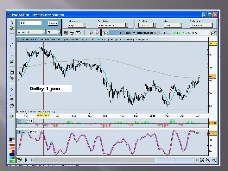Open the All markets dropdown
Viewport: 228px width, 171px height.
click(32, 32)
